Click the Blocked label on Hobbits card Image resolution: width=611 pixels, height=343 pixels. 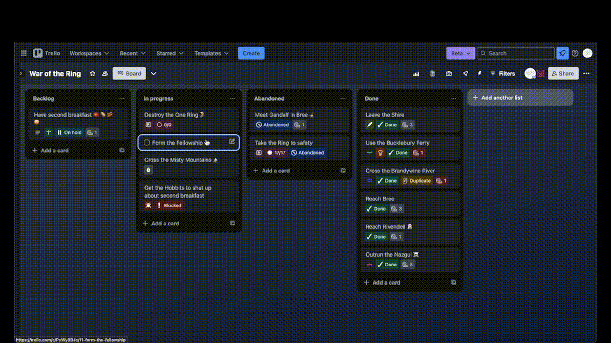[x=169, y=205]
